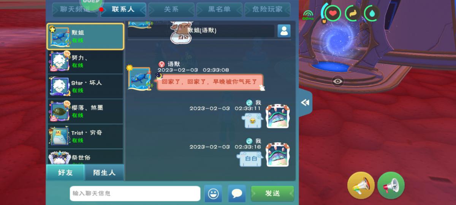The width and height of the screenshot is (456, 205).
Task: Open the 黑名单 blacklist tab
Action: 219,9
